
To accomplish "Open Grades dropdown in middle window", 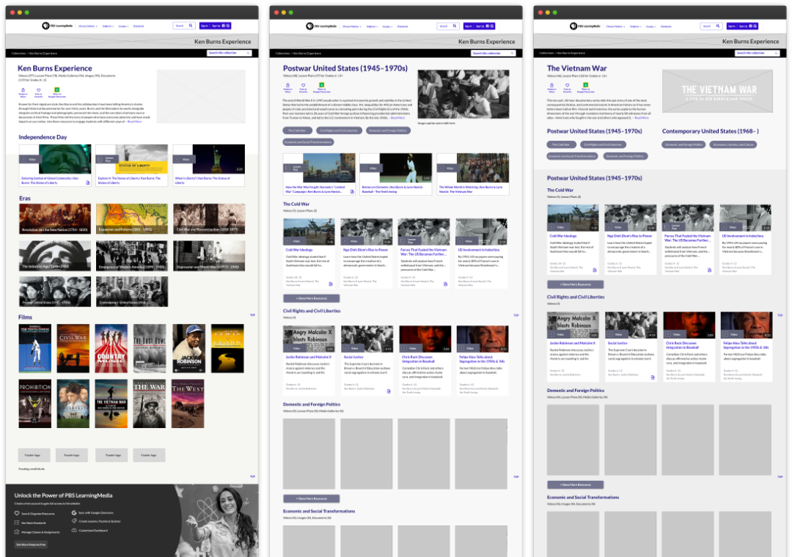I will pyautogui.click(x=387, y=26).
